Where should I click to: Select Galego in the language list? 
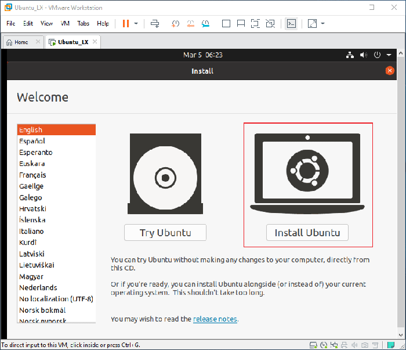[56, 197]
